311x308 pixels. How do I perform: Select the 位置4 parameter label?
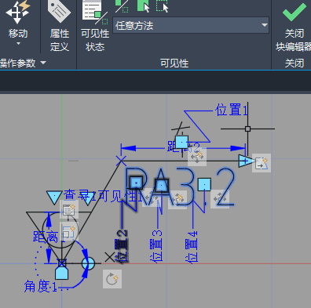[191, 246]
